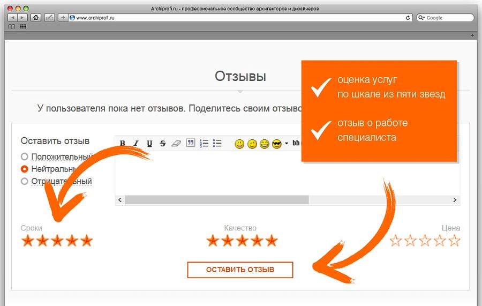This screenshot has width=482, height=306.
Task: Open the browser bookmarks book icon
Action: (11, 26)
